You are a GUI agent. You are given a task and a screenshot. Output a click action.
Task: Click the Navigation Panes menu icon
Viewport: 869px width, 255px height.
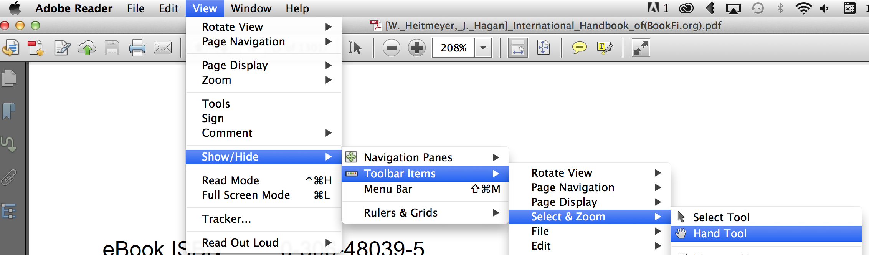coord(351,157)
